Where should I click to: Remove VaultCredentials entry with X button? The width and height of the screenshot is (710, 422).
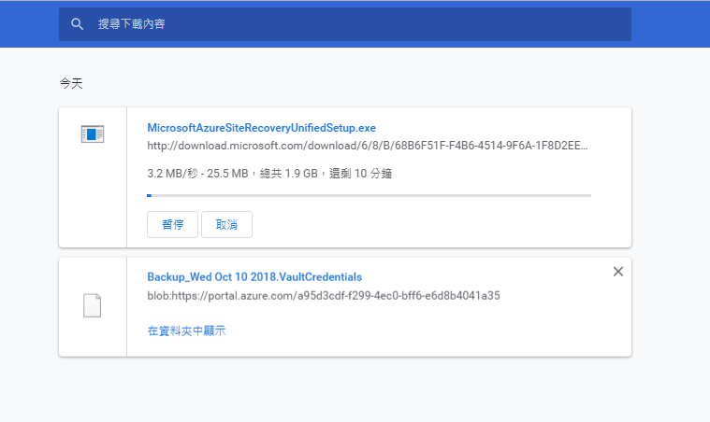(x=618, y=272)
